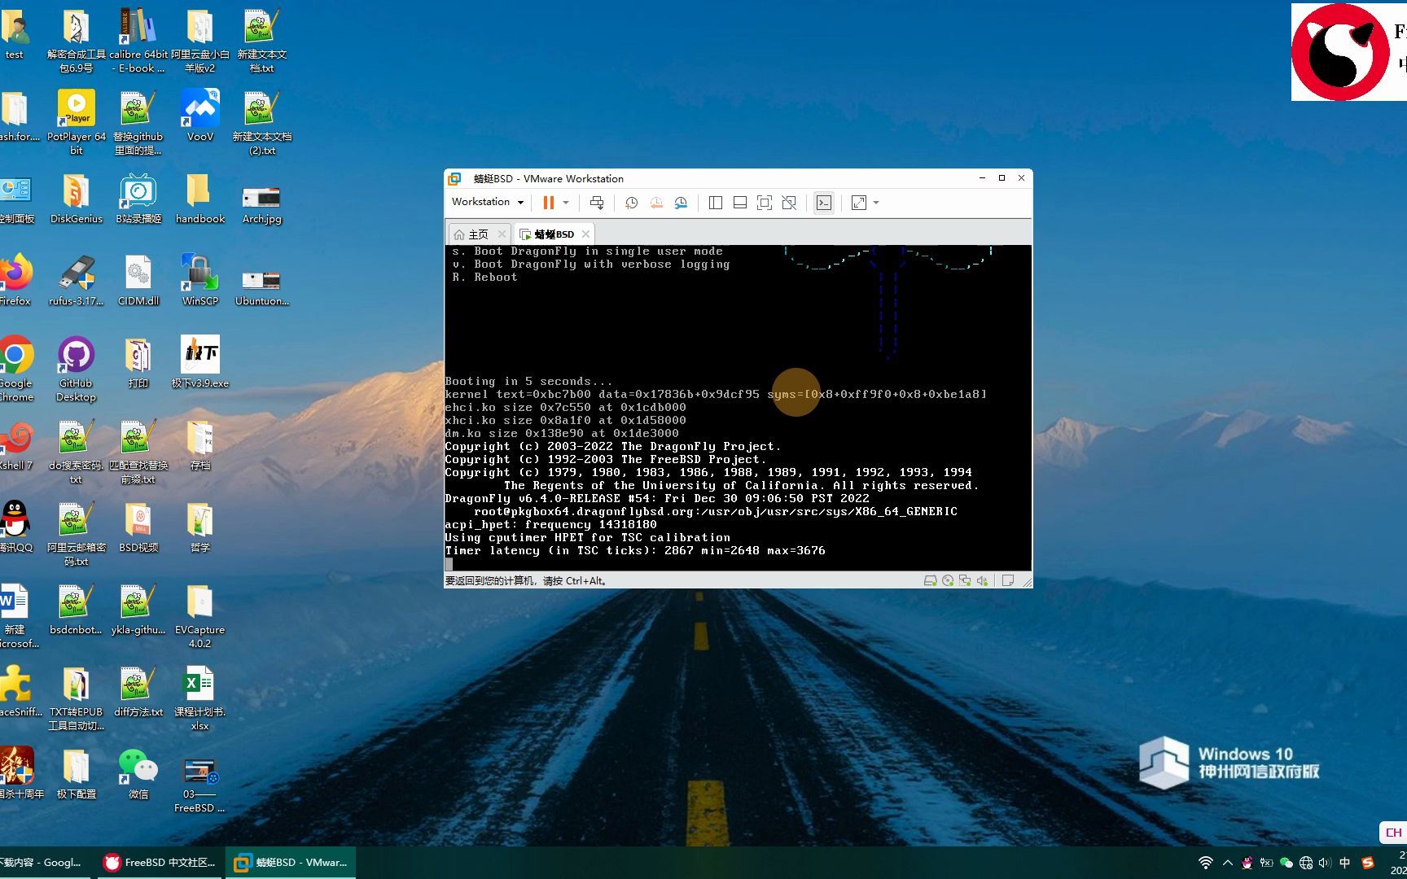This screenshot has width=1407, height=879.
Task: Switch to Unity mode in VMware
Action: click(789, 203)
